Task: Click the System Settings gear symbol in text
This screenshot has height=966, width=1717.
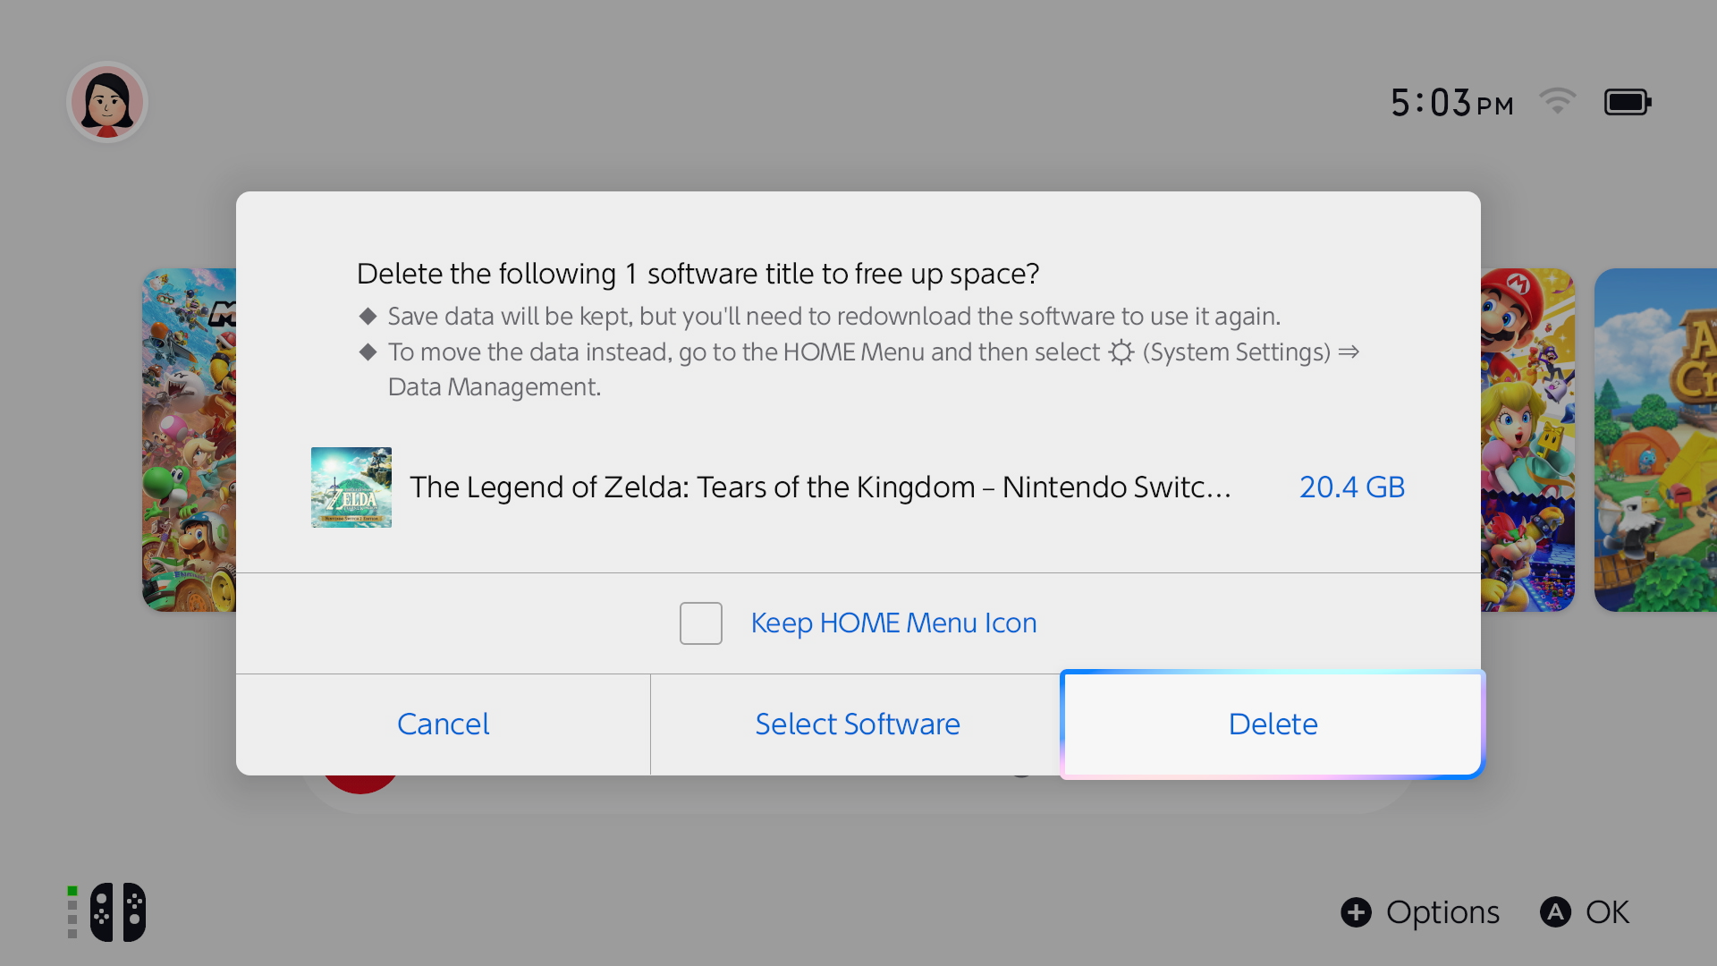Action: 1121,352
